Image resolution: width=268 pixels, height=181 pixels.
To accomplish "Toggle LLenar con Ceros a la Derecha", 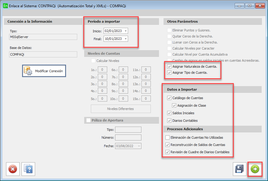I will coord(169,42).
